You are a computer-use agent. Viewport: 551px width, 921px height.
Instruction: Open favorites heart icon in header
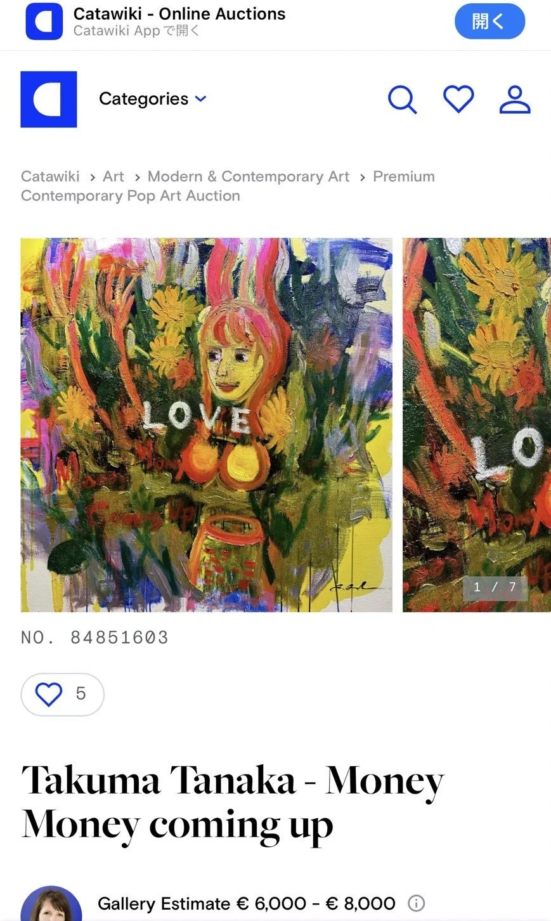point(458,99)
